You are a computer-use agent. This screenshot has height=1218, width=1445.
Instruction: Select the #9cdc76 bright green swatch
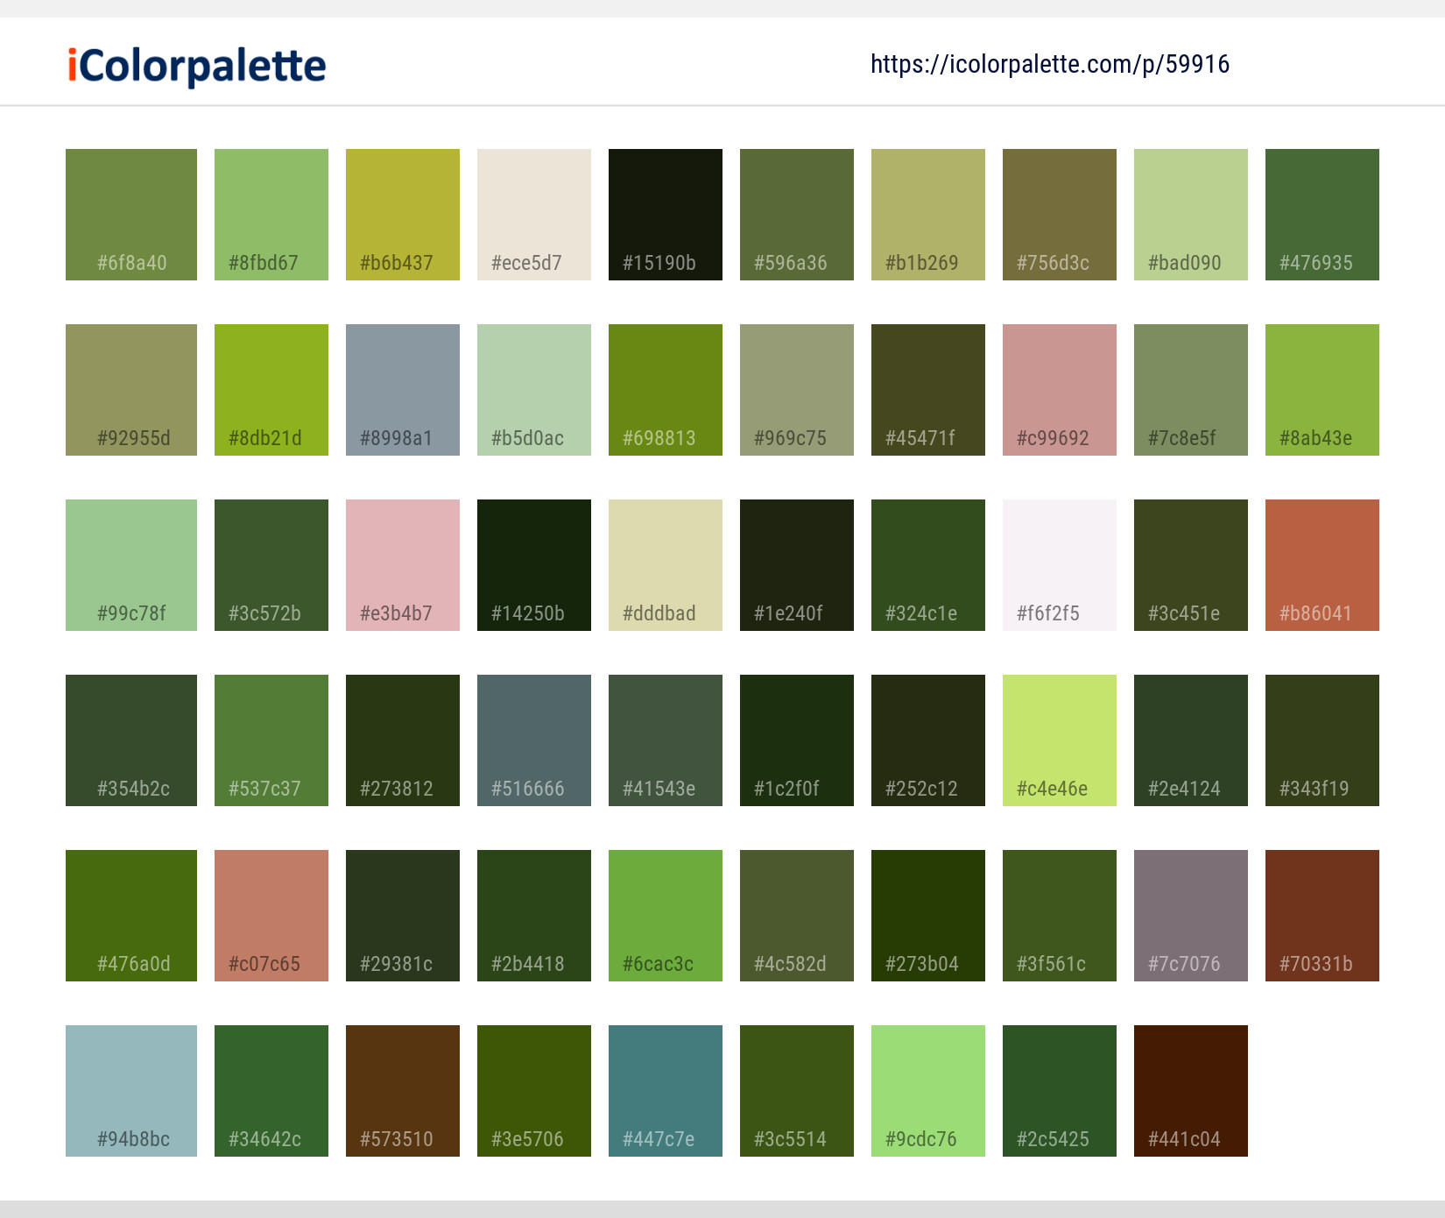click(928, 1091)
